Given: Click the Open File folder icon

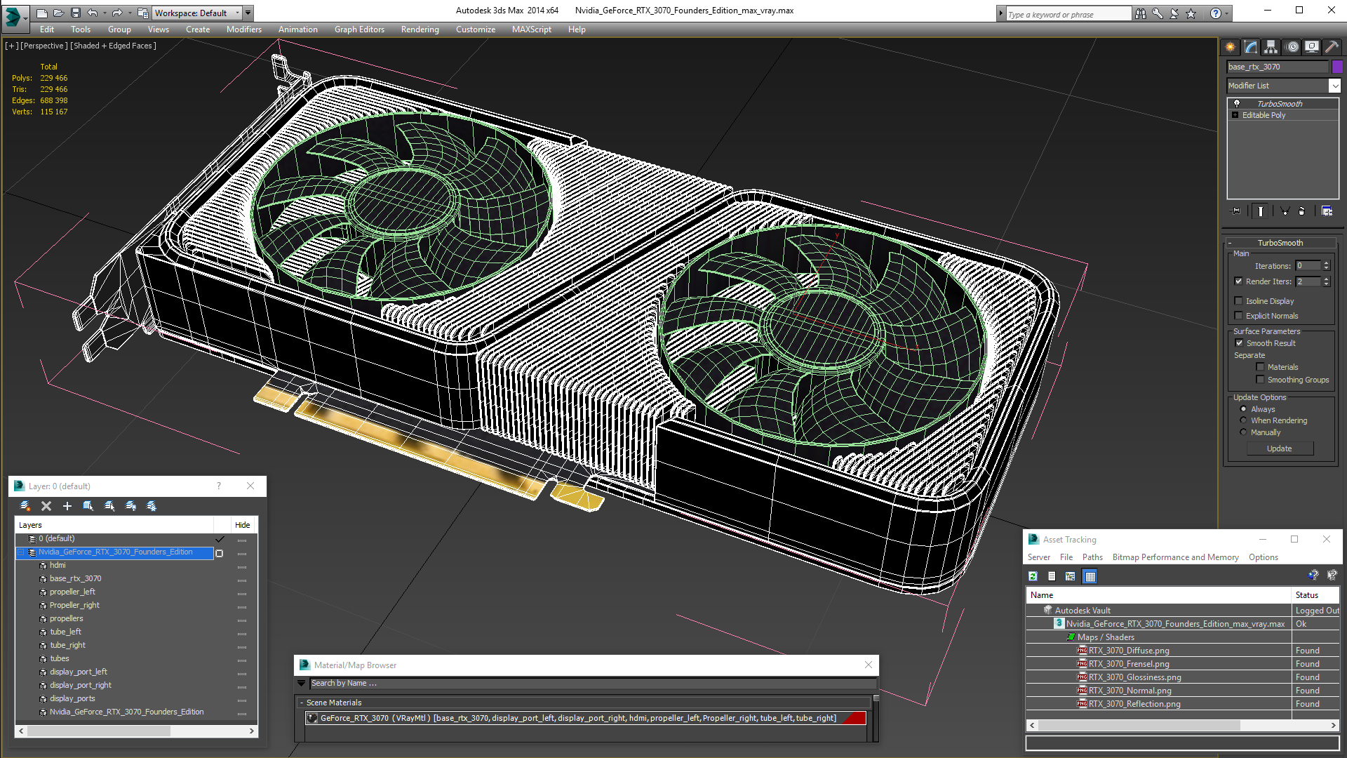Looking at the screenshot, I should tap(59, 13).
